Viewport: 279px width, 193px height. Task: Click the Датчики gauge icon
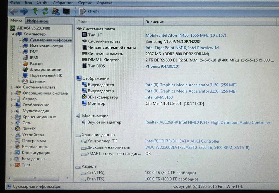[25, 81]
